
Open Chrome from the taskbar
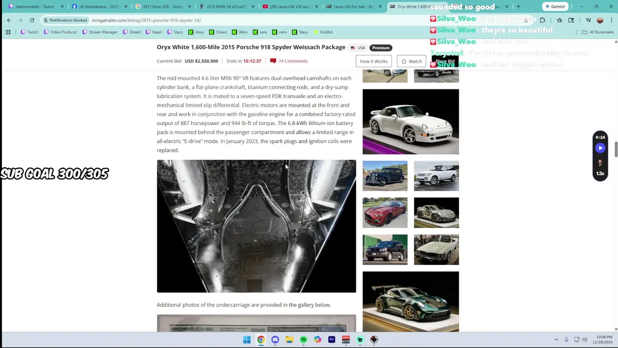[261, 340]
